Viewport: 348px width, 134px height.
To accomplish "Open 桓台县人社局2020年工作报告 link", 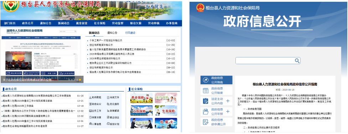I will click(17, 106).
